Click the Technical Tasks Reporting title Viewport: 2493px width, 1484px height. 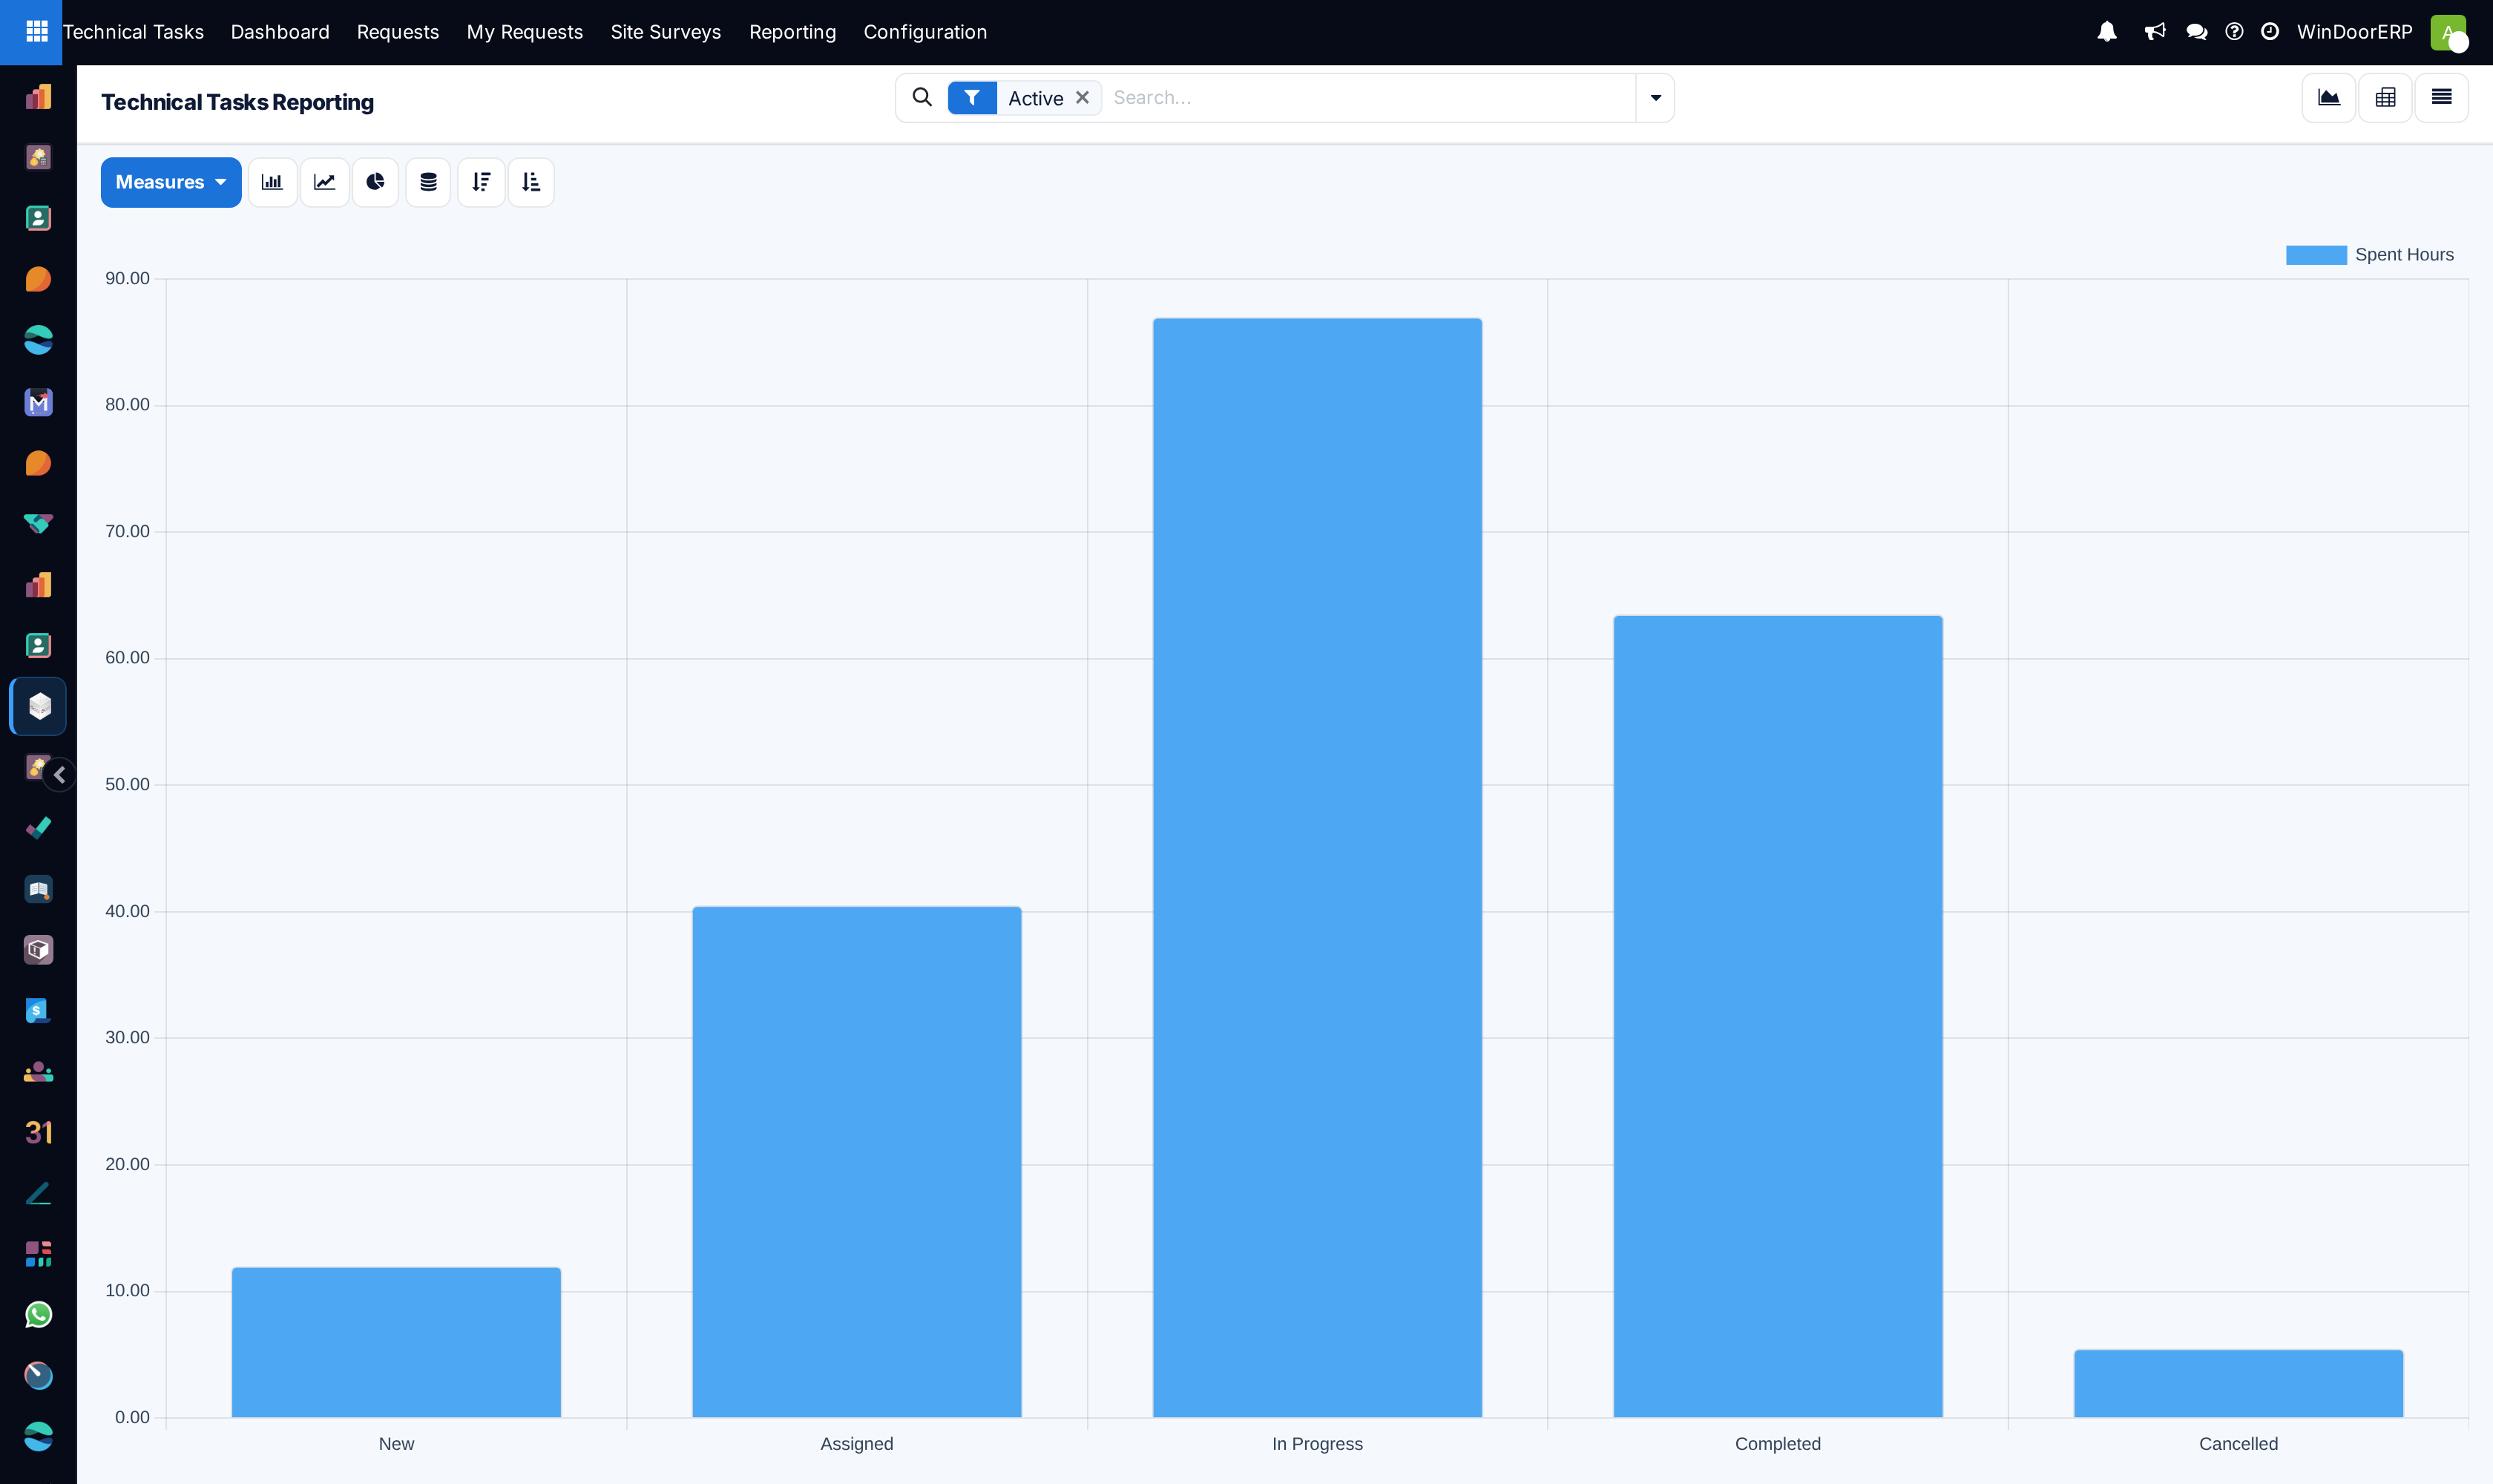pos(237,102)
